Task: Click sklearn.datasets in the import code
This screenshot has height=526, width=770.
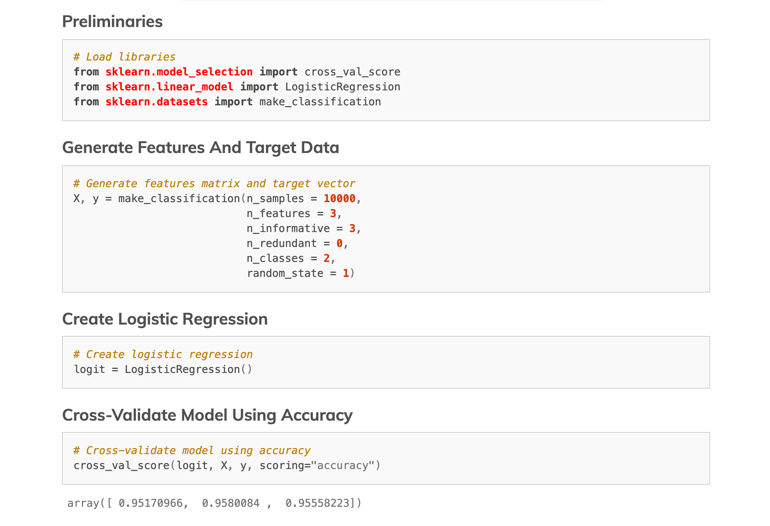Action: (157, 102)
